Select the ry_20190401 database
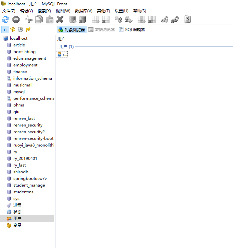Screen dimensions: 233x248 (25, 159)
